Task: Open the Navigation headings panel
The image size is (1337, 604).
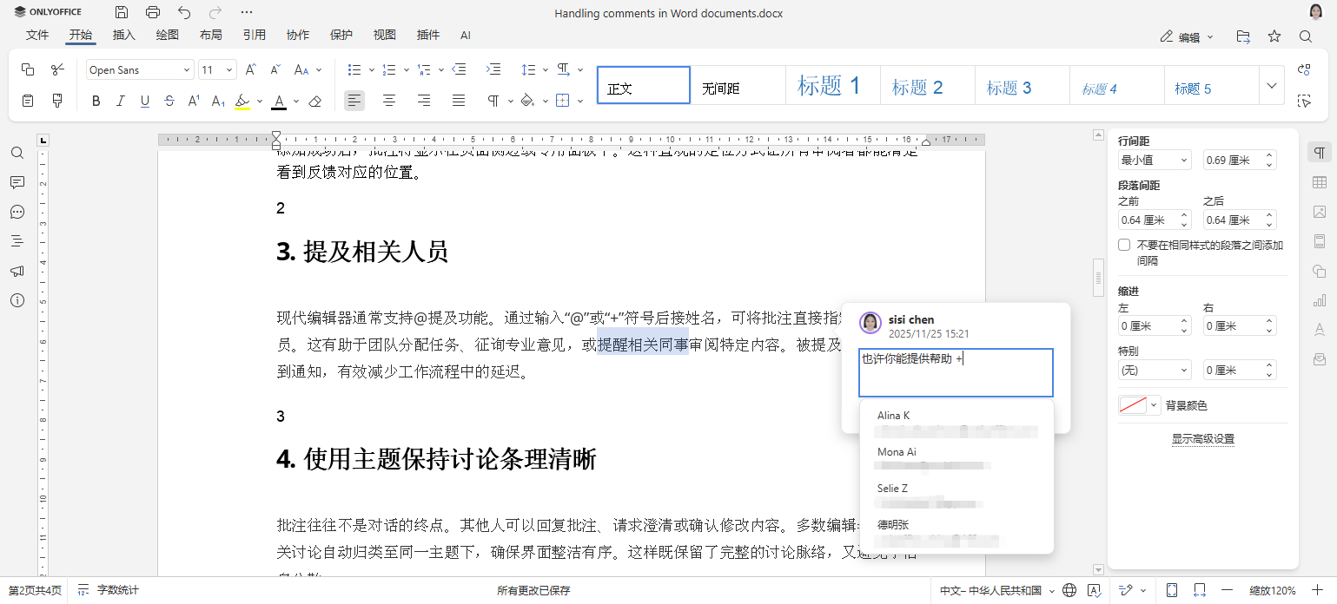Action: click(x=17, y=241)
